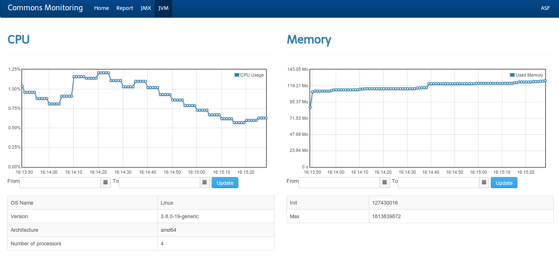
Task: Click the Commons Monitoring brand link
Action: [45, 8]
